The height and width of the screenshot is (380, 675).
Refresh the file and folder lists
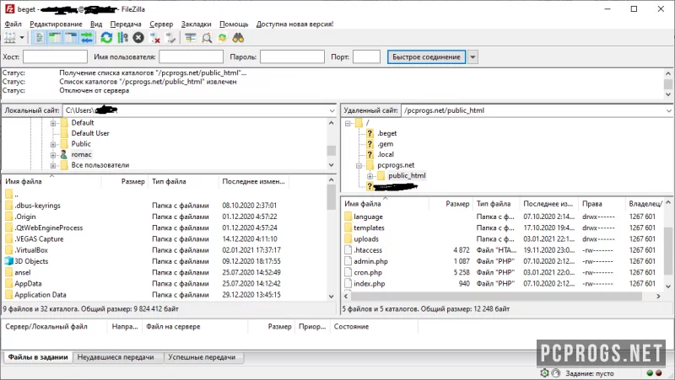(106, 38)
